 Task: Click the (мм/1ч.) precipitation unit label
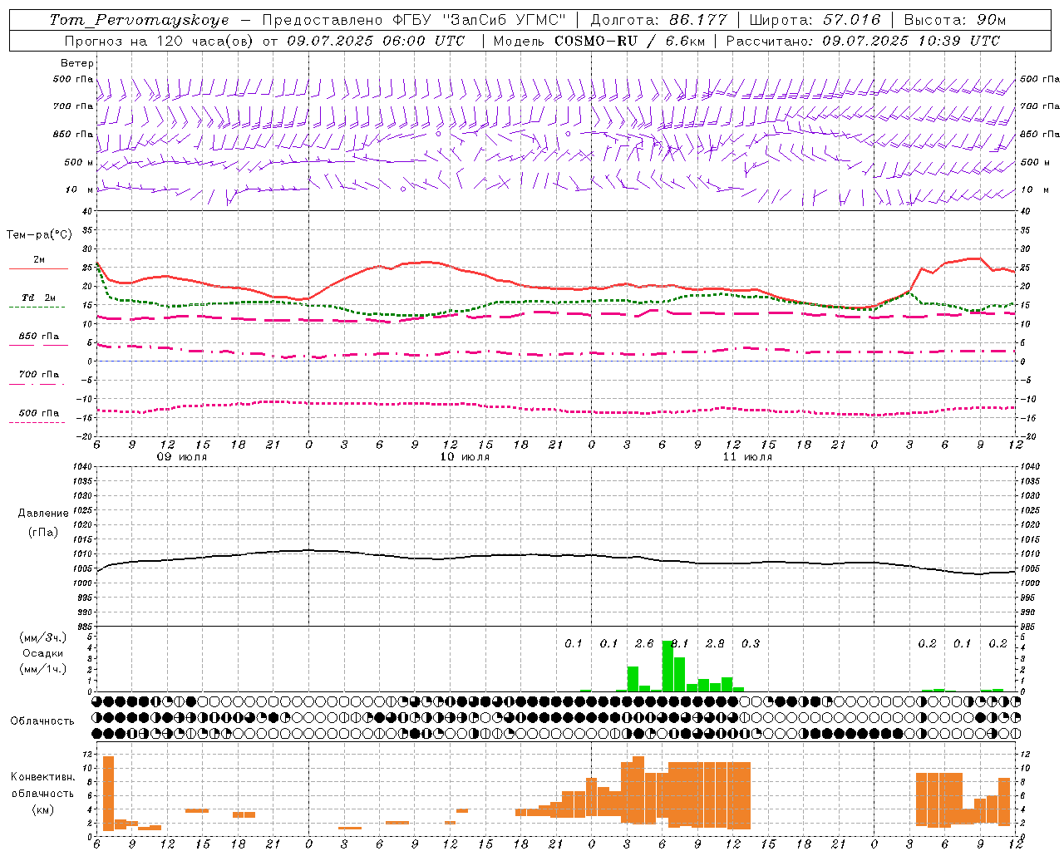[x=42, y=669]
